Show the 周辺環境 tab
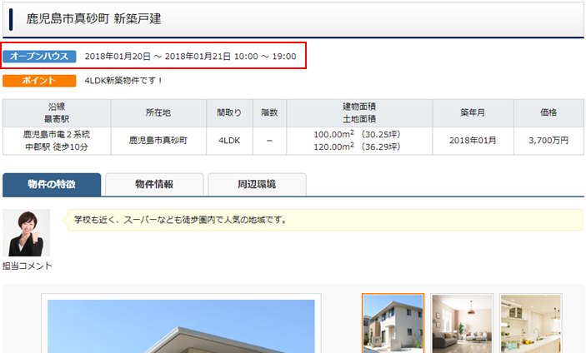The image size is (586, 353). coord(257,185)
